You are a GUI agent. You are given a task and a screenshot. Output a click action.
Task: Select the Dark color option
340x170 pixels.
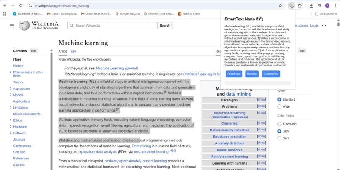279,138
